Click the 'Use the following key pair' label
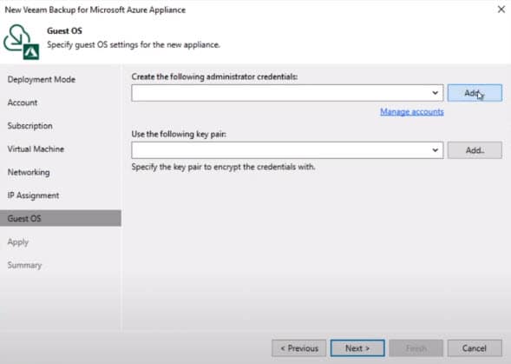The image size is (511, 364). coord(179,134)
